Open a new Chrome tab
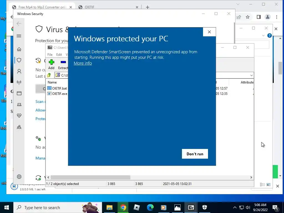The height and width of the screenshot is (213, 284). [148, 7]
